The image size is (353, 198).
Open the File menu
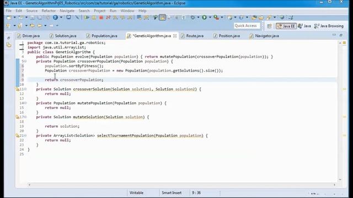tap(9, 11)
